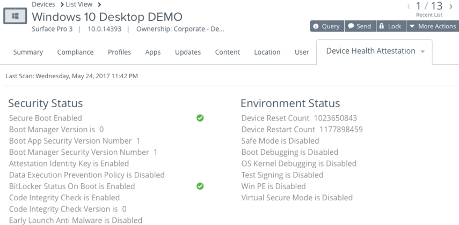Open the Profiles tab
The width and height of the screenshot is (459, 225).
pos(119,52)
